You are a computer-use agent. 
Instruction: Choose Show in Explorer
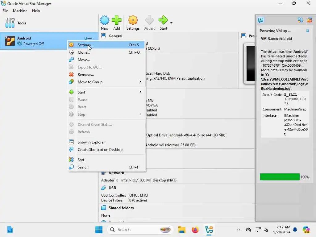[106, 142]
